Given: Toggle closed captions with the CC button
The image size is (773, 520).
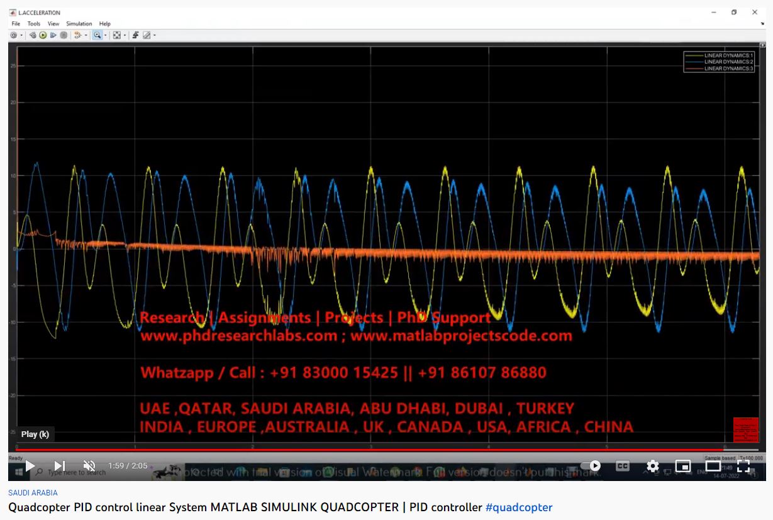Looking at the screenshot, I should tap(622, 466).
